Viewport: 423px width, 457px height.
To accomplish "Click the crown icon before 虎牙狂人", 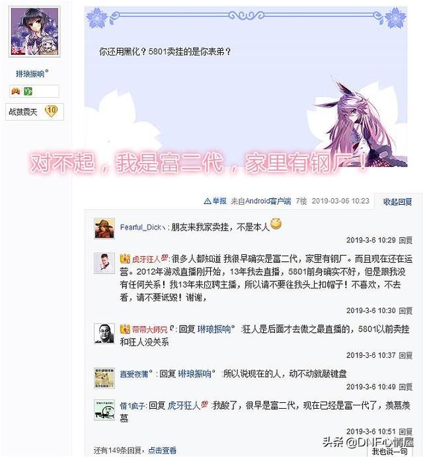I will click(x=125, y=258).
